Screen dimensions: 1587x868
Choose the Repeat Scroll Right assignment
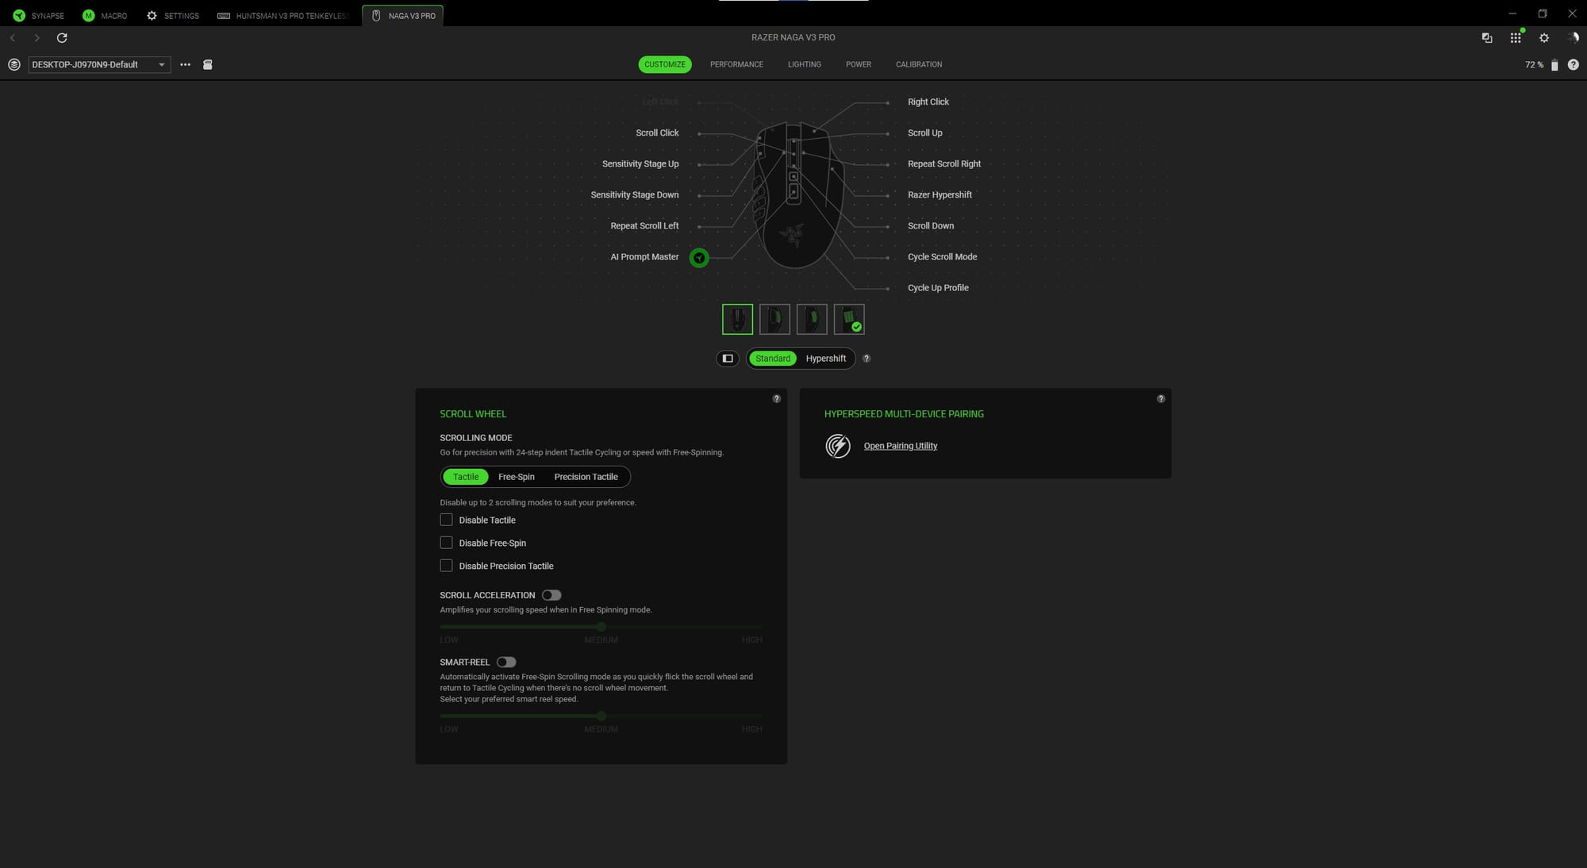point(944,164)
